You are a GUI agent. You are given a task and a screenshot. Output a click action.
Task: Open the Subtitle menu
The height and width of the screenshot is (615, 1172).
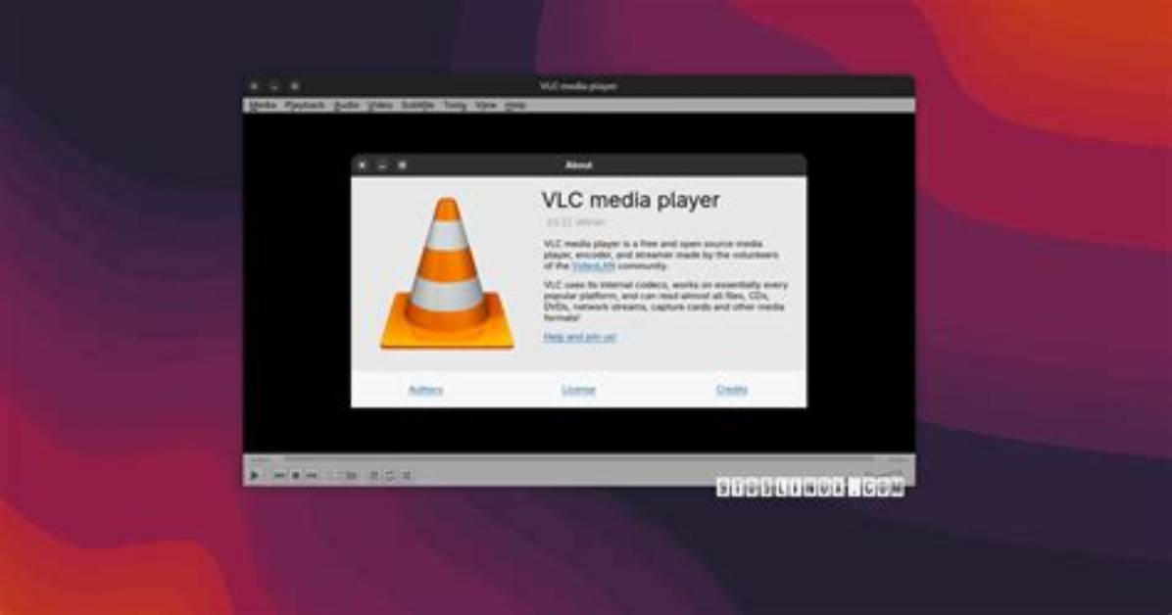coord(417,106)
